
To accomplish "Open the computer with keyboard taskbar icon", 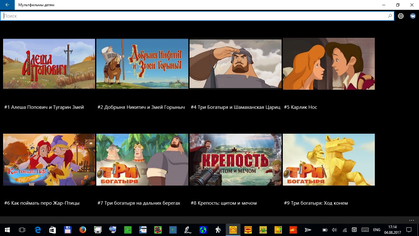I will [x=113, y=230].
